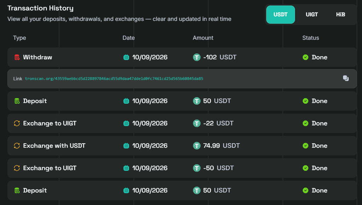
Task: Click the Tether icon beside -22 USDT
Action: pos(197,123)
